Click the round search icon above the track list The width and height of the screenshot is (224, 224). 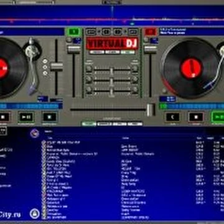[34, 133]
